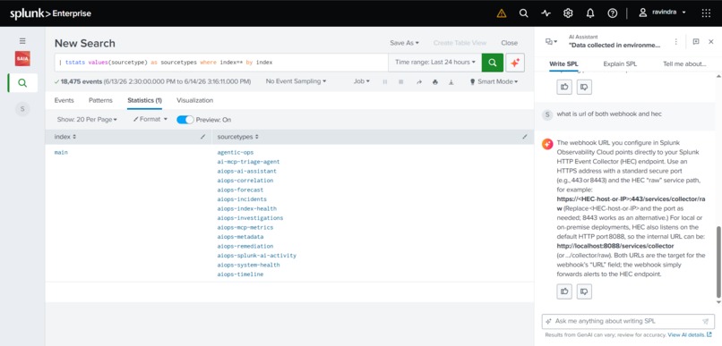Screen dimensions: 722x346
Task: Click thumbs up on HEC URL answer
Action: tap(564, 291)
